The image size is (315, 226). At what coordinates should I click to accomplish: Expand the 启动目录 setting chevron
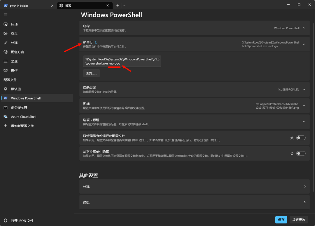click(304, 89)
